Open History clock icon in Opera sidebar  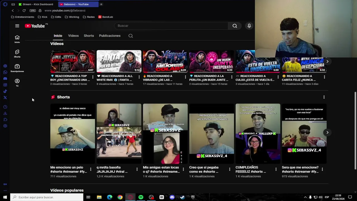coord(5,107)
